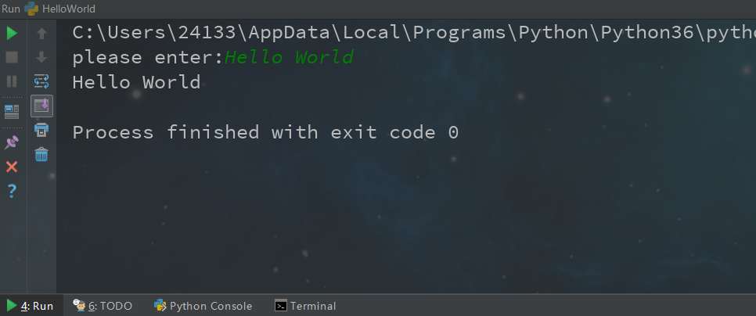Click the Stop process icon
Viewport: 756px width, 316px height.
click(12, 57)
